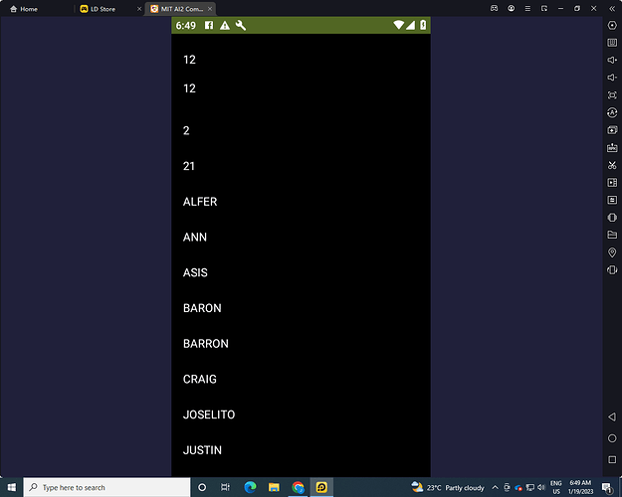Open the keyboard mapping icon

[612, 43]
